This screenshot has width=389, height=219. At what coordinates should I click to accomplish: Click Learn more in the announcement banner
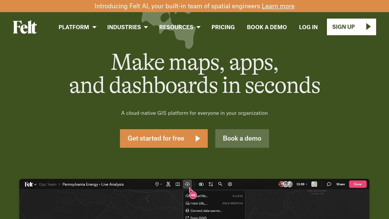click(278, 6)
